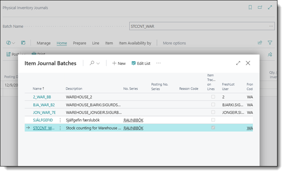Open the Prepare menu
This screenshot has width=285, height=174.
point(79,43)
